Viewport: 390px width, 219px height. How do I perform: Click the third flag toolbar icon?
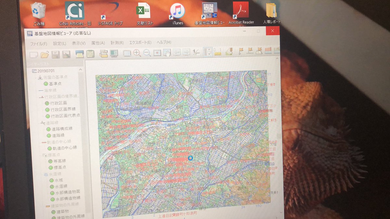260,51
